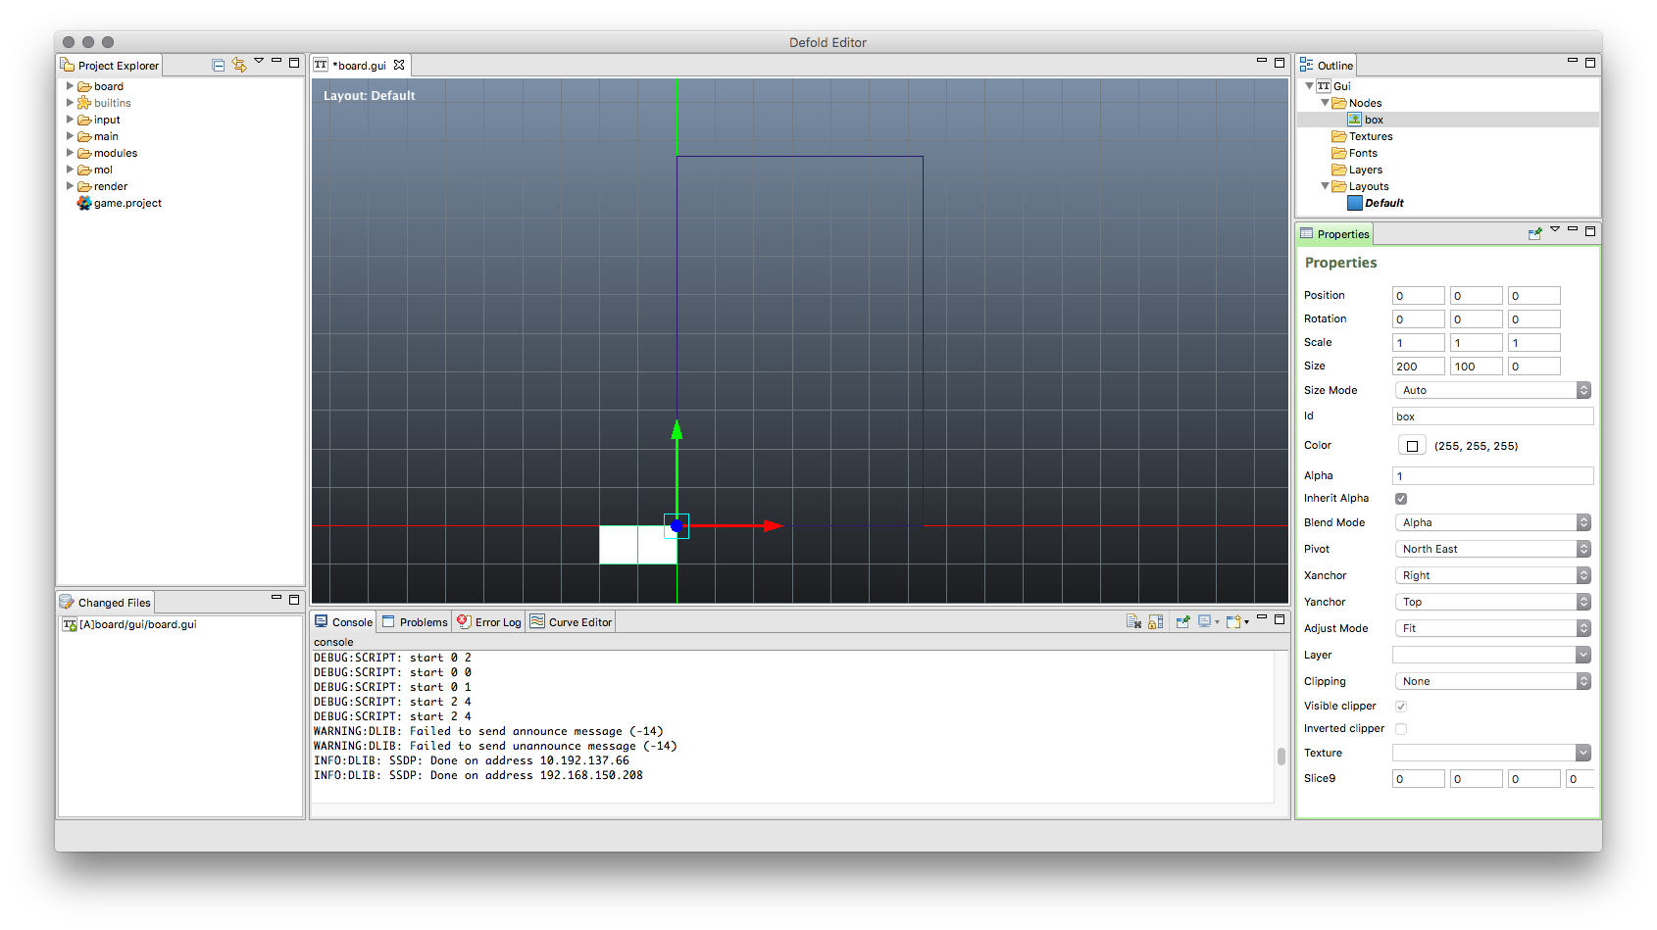Click the Color swatch box
Viewport: 1657px width, 930px height.
tap(1412, 446)
